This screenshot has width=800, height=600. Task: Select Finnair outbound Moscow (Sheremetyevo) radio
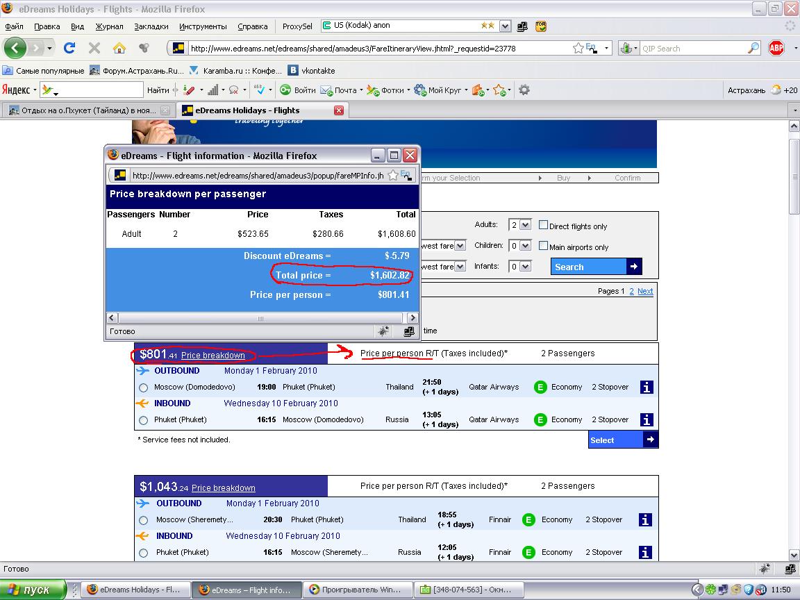pyautogui.click(x=143, y=520)
